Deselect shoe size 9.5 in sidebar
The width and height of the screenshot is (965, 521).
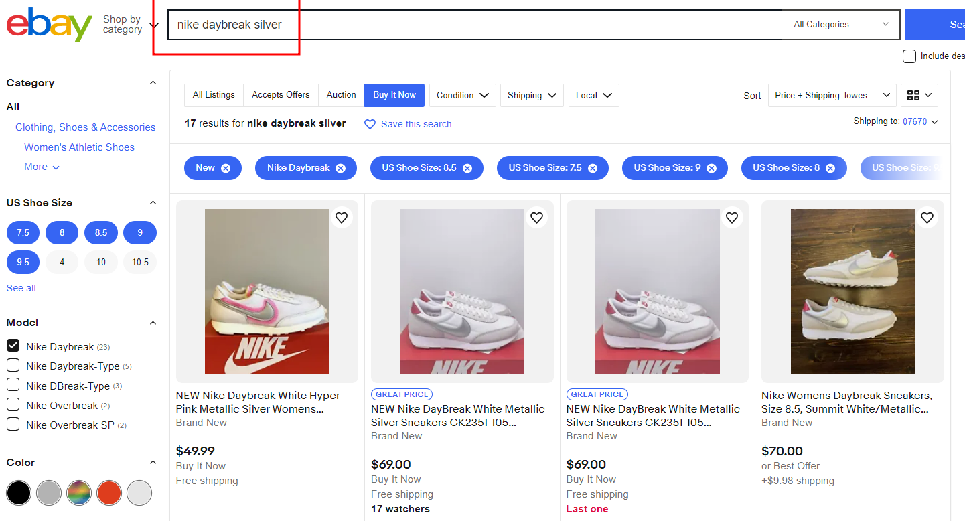(x=23, y=262)
